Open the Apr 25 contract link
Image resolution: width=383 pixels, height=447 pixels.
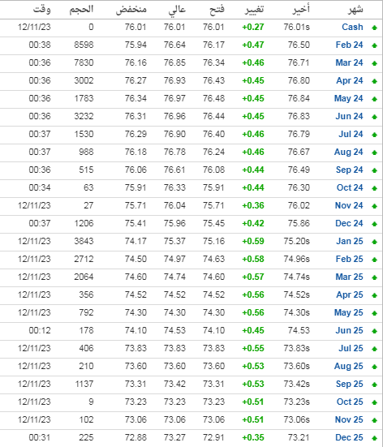click(350, 294)
